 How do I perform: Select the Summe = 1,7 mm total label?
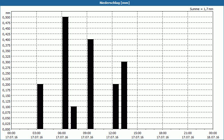click(201, 9)
